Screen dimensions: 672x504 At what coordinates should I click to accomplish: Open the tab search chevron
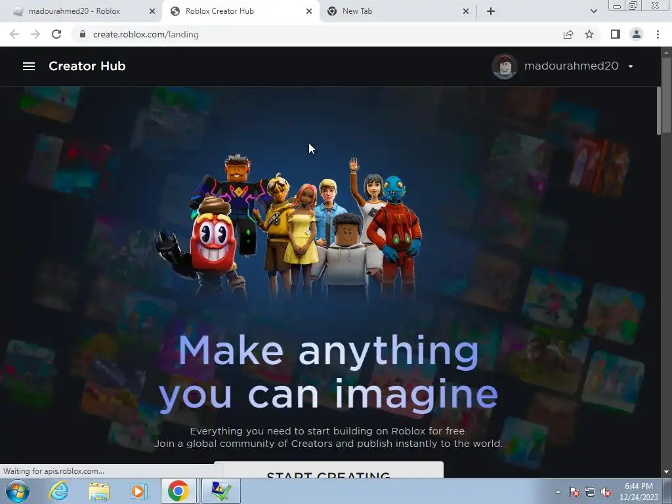pos(593,11)
